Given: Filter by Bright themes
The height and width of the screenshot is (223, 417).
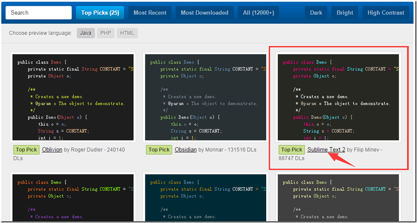Looking at the screenshot, I should click(x=345, y=13).
